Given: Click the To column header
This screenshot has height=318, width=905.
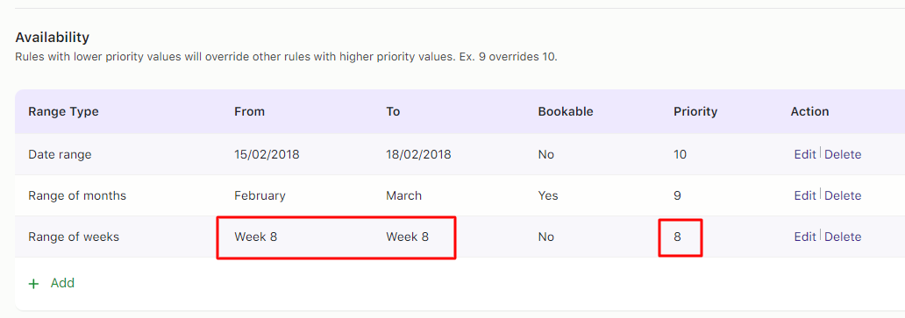Looking at the screenshot, I should point(393,112).
